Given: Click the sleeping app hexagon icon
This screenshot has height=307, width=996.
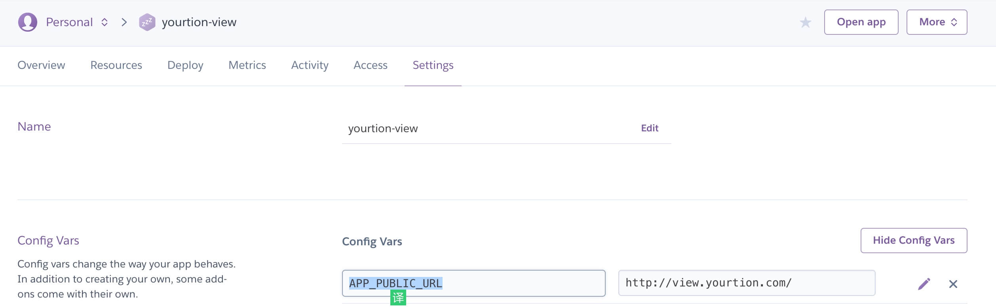Looking at the screenshot, I should (x=147, y=22).
